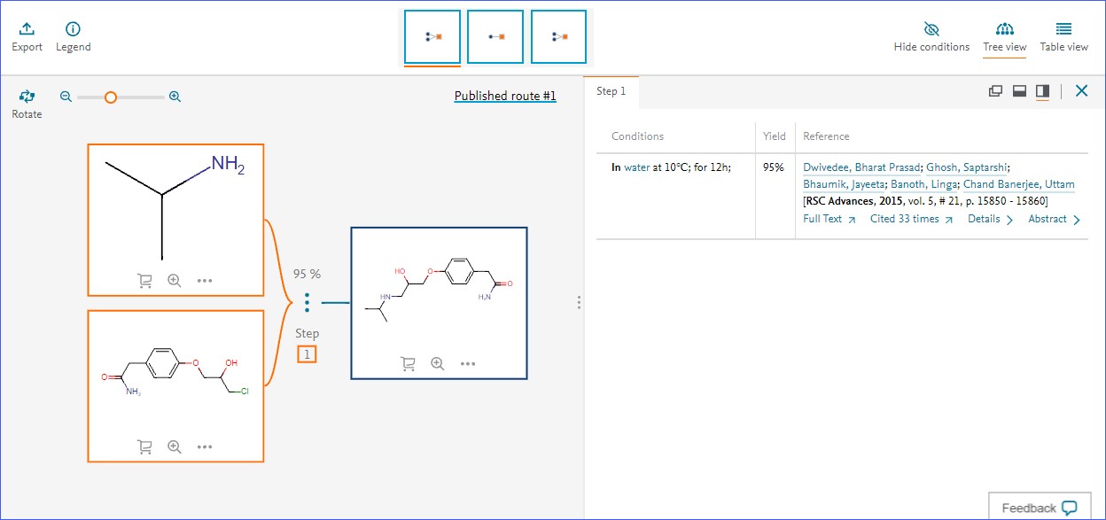Viewport: 1106px width, 520px height.
Task: Click the zoom out magnifier icon
Action: 66,97
